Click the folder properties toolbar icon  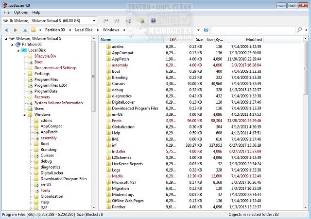coord(142,21)
